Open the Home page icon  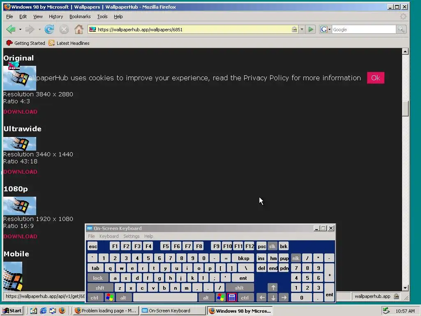(x=79, y=29)
